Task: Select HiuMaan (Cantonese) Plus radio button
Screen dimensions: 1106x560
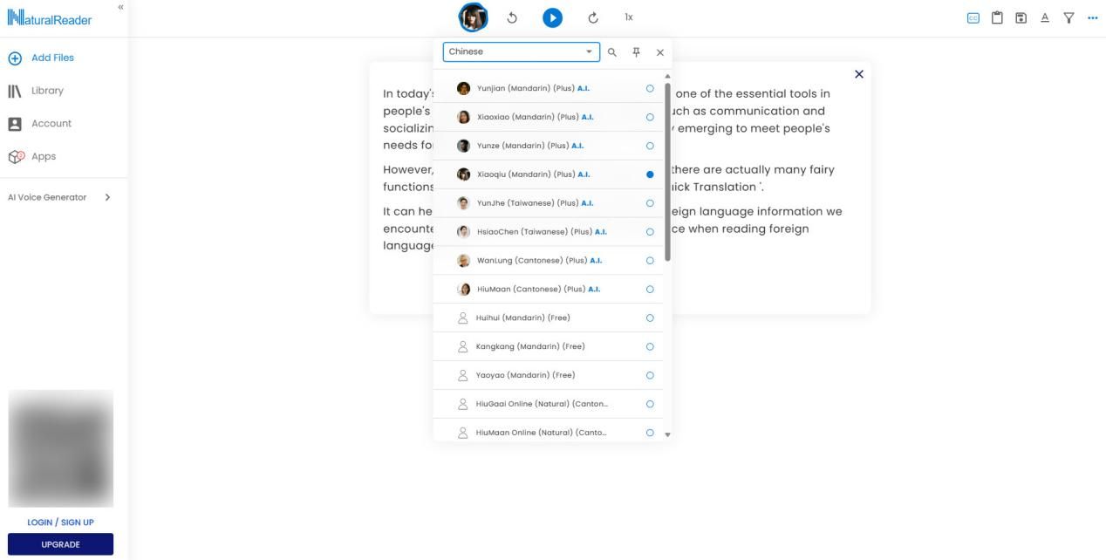Action: pyautogui.click(x=650, y=290)
